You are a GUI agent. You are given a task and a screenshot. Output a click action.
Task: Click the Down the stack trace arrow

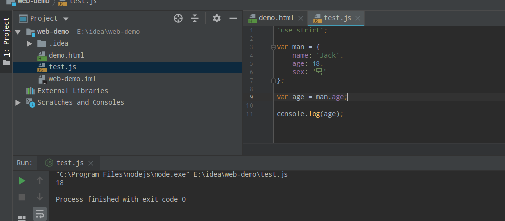point(40,197)
